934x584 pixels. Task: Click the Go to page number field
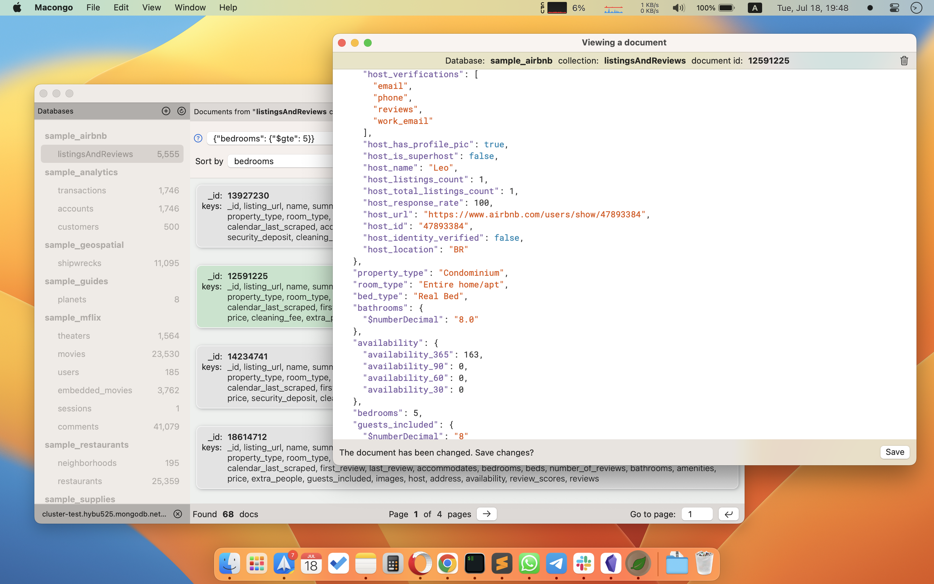[696, 514]
